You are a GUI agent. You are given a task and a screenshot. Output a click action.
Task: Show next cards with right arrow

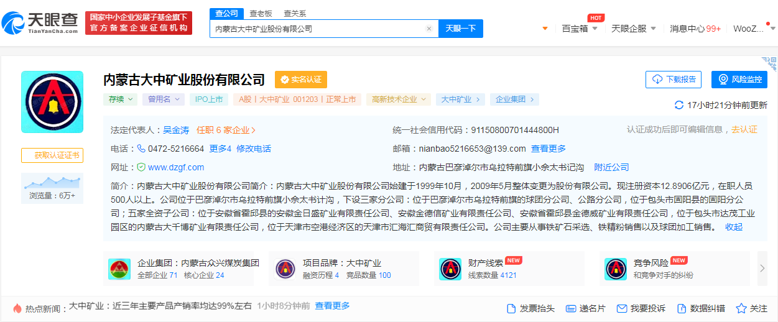tap(762, 269)
